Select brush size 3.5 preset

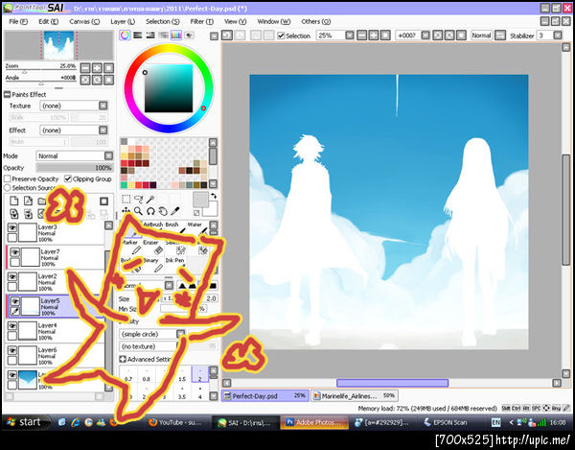[182, 393]
